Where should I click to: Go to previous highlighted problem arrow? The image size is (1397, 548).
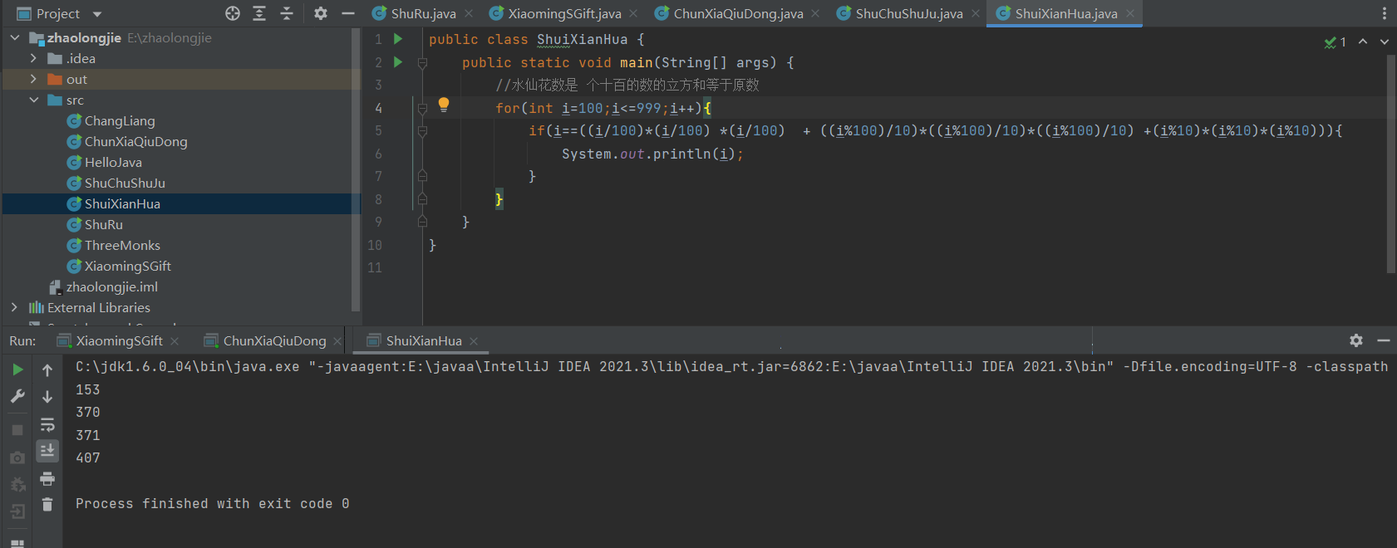point(1363,42)
